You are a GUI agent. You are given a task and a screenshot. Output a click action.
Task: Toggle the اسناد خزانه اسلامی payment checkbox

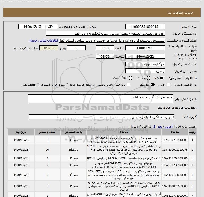(128, 85)
